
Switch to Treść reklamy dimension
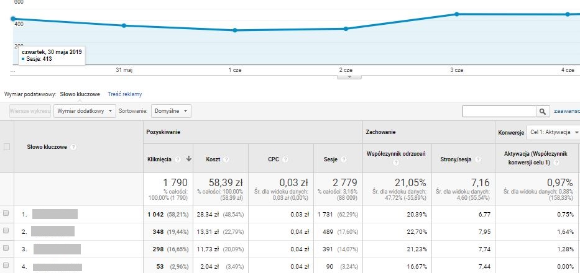[124, 94]
